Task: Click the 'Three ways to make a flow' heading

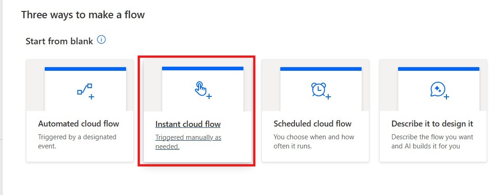Action: tap(83, 15)
